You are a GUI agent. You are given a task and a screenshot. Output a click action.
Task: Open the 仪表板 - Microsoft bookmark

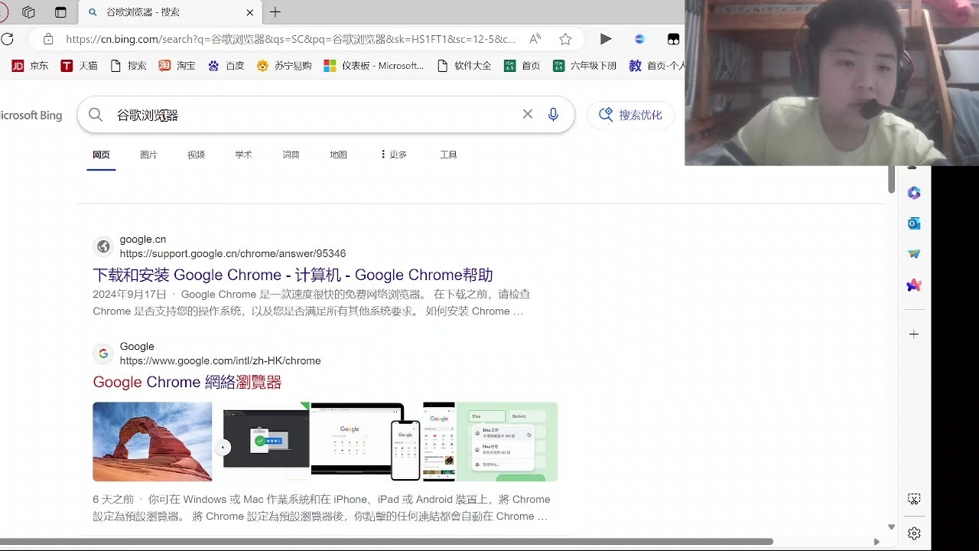374,66
